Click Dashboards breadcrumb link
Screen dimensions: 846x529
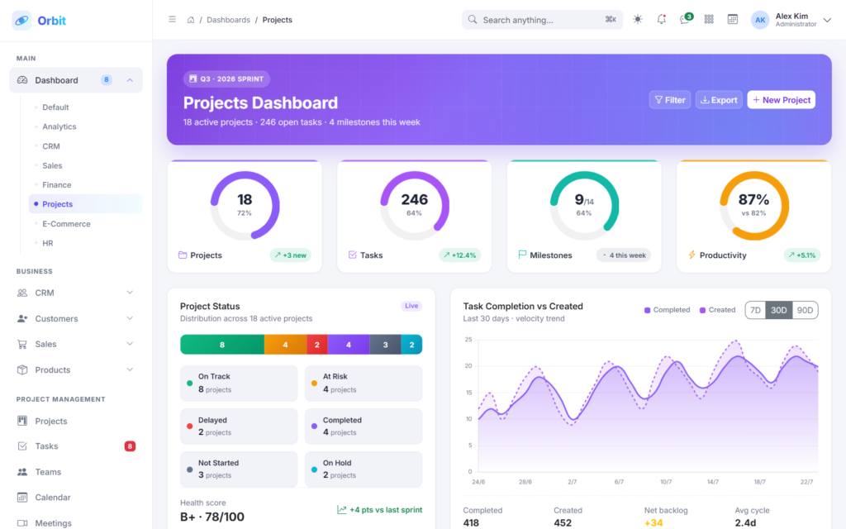click(x=228, y=20)
